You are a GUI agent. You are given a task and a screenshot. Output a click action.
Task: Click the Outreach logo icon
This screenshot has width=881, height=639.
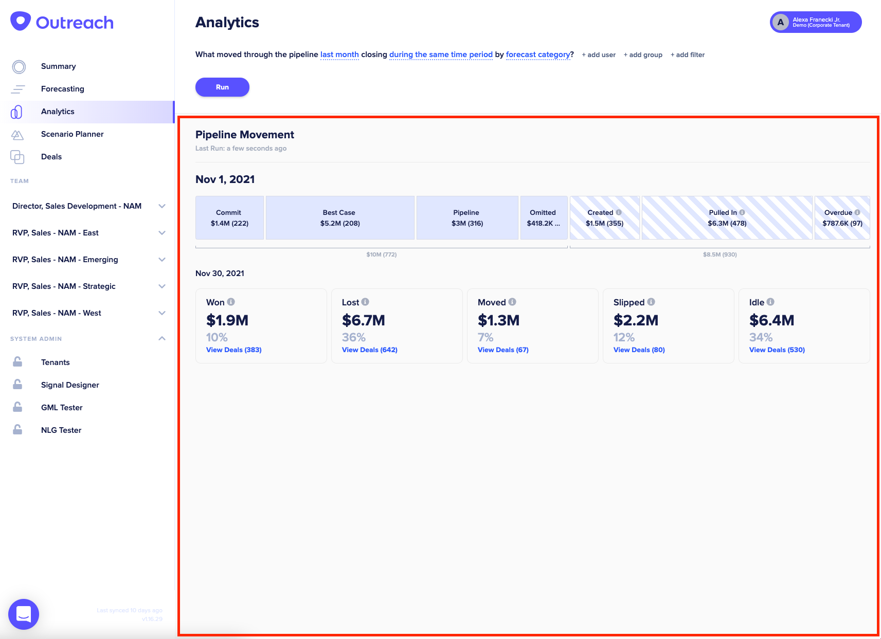tap(21, 22)
